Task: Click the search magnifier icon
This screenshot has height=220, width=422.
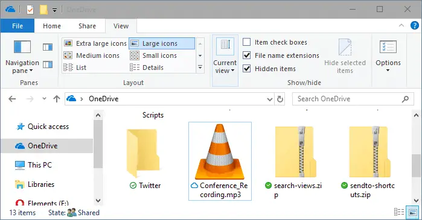Action: [405, 99]
